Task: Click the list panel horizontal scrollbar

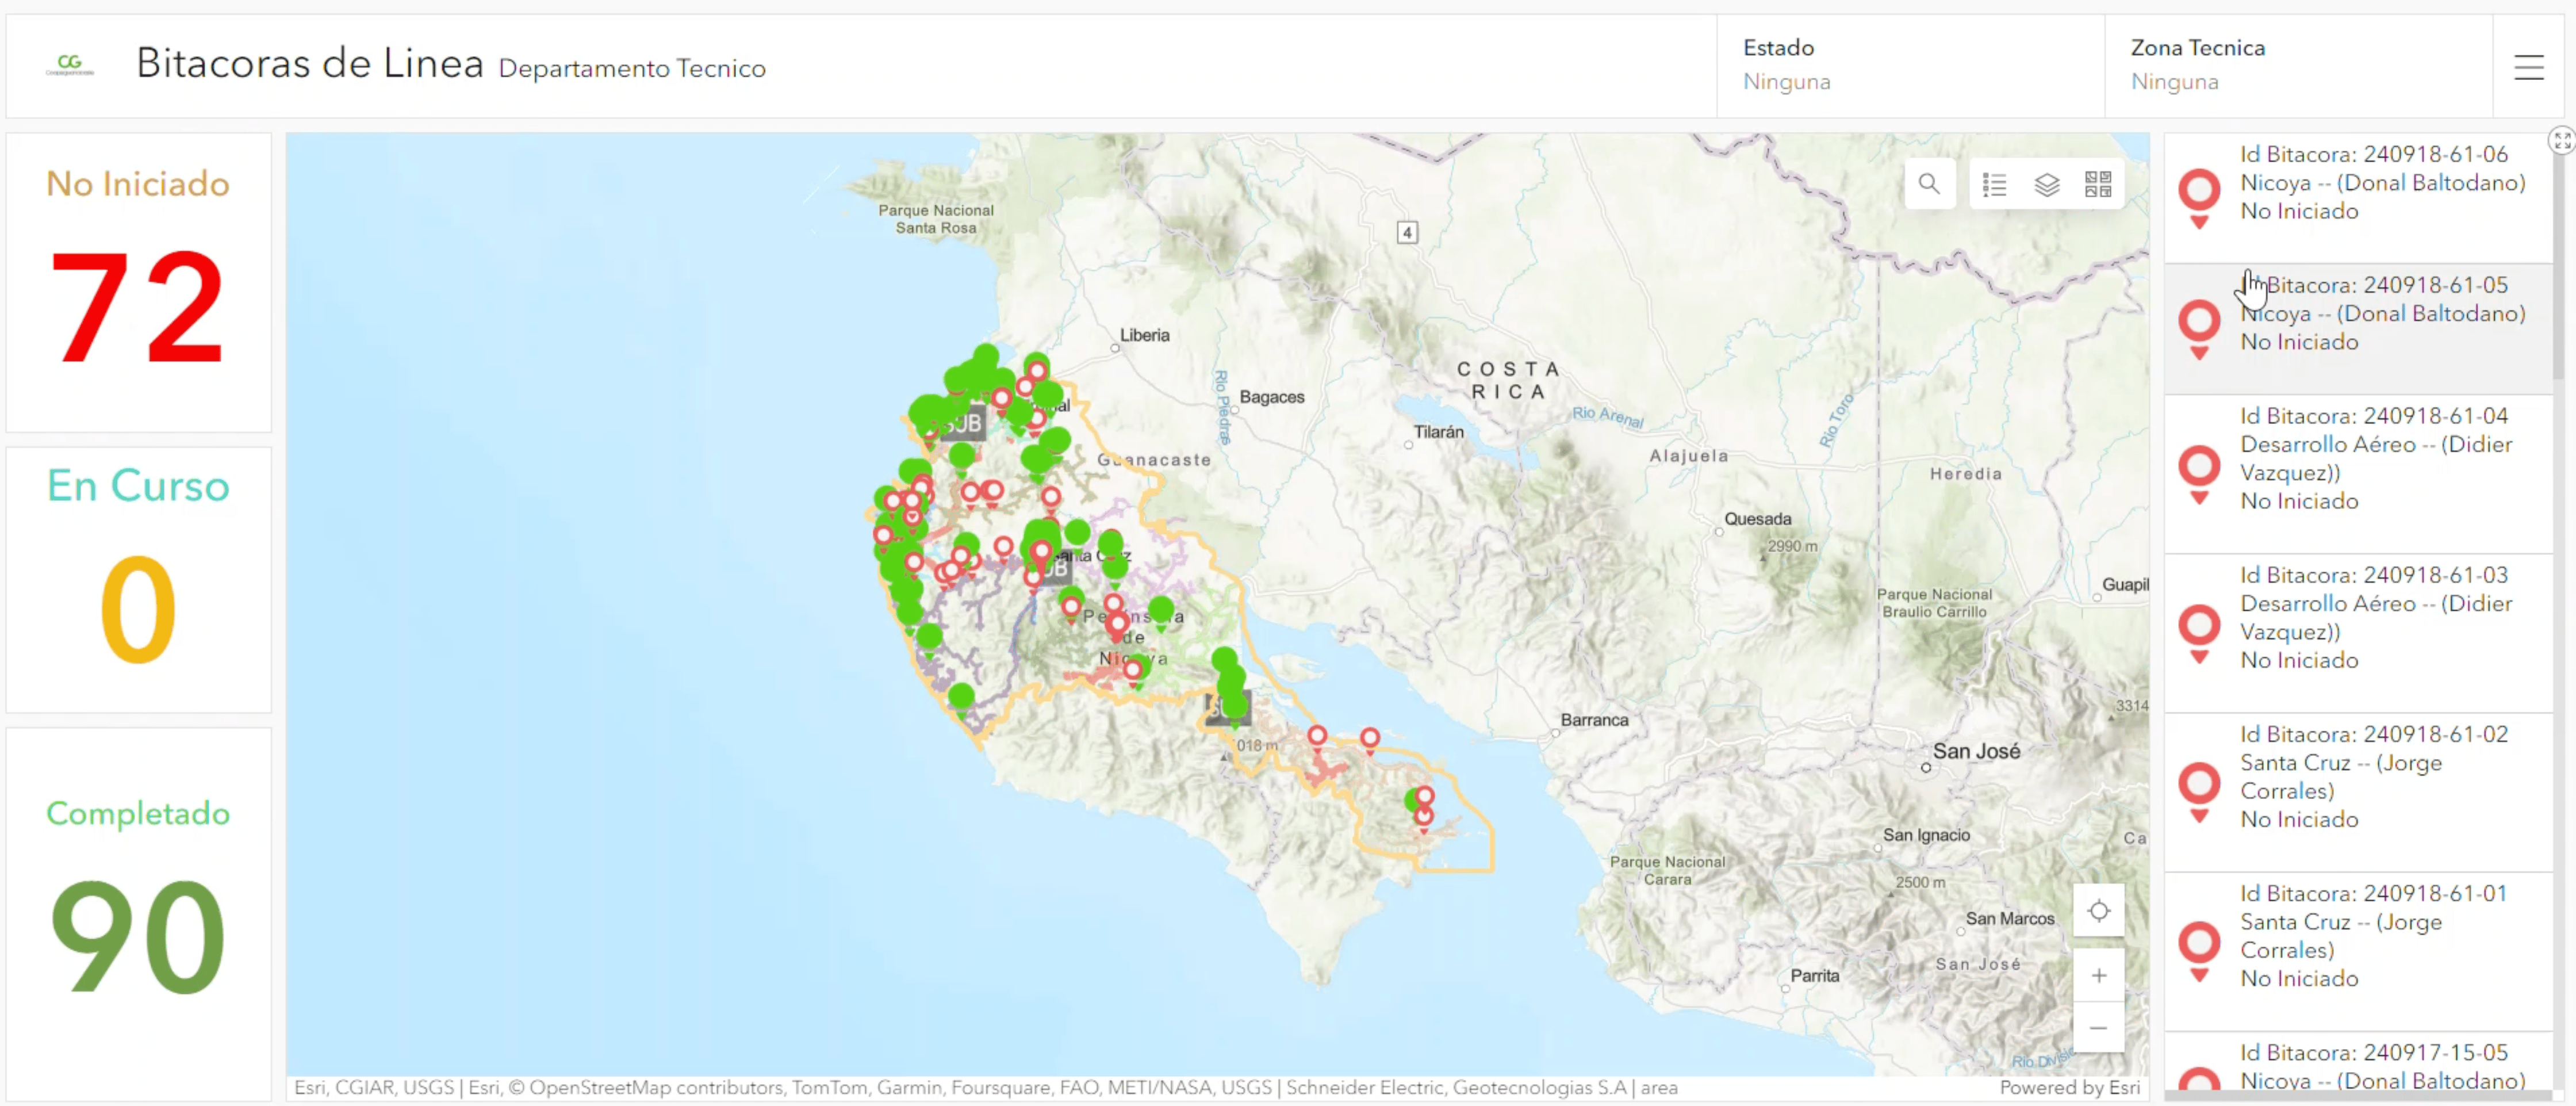Action: [x=2358, y=1096]
